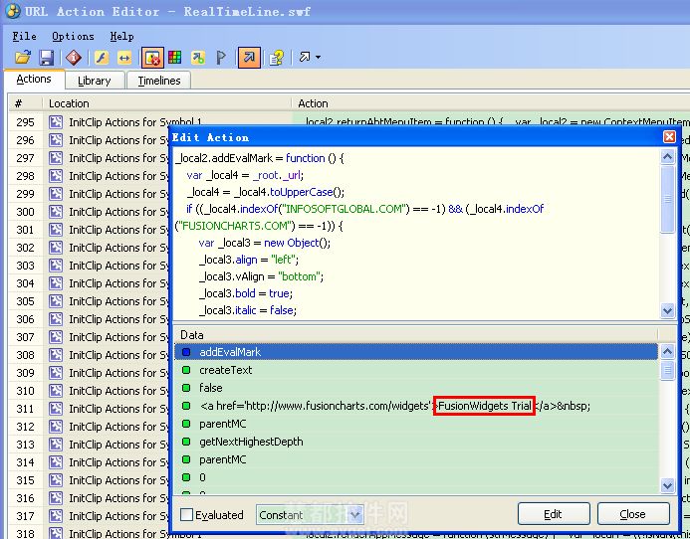This screenshot has height=539, width=690.
Task: Open the Help menu
Action: [x=121, y=36]
